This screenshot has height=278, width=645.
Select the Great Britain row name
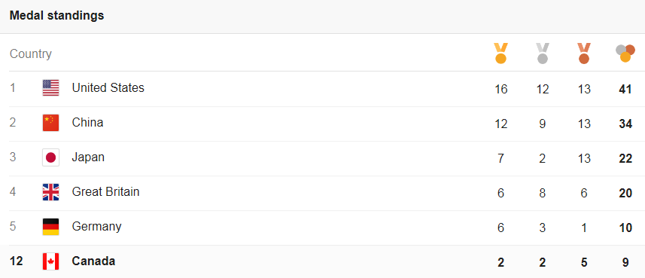(105, 191)
